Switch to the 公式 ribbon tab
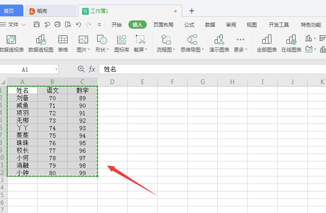This screenshot has width=326, height=213. [189, 25]
